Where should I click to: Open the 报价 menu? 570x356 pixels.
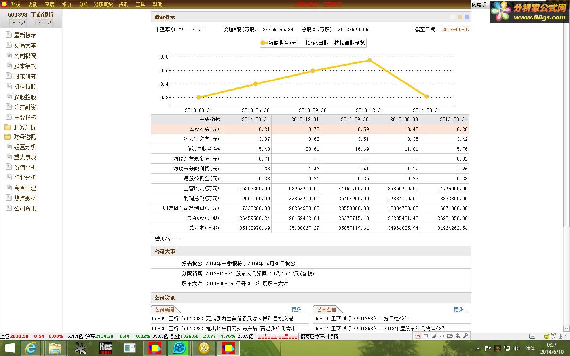click(x=67, y=4)
